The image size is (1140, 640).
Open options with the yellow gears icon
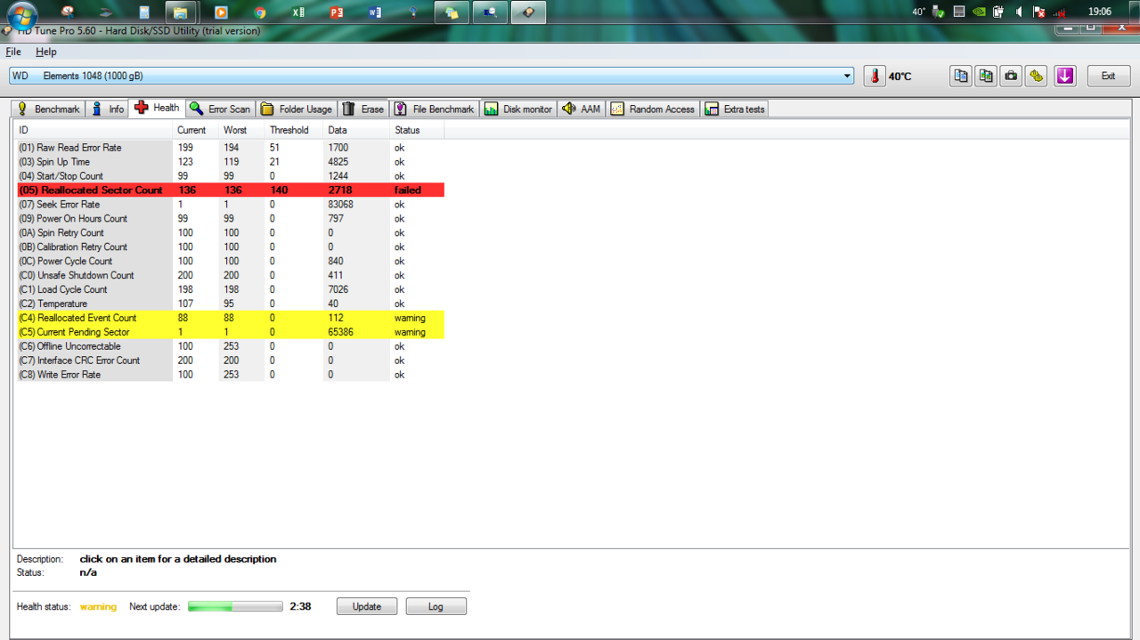[x=1036, y=77]
